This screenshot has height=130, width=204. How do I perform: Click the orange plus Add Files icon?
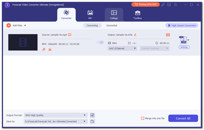coord(9,25)
